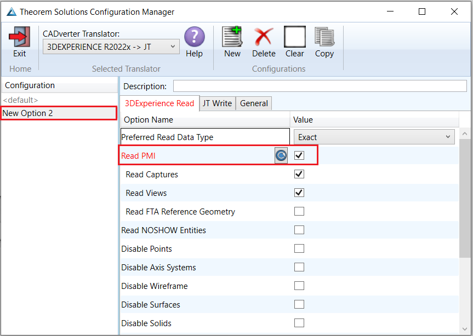
Task: Check the Disable Wireframe box
Action: click(x=299, y=286)
